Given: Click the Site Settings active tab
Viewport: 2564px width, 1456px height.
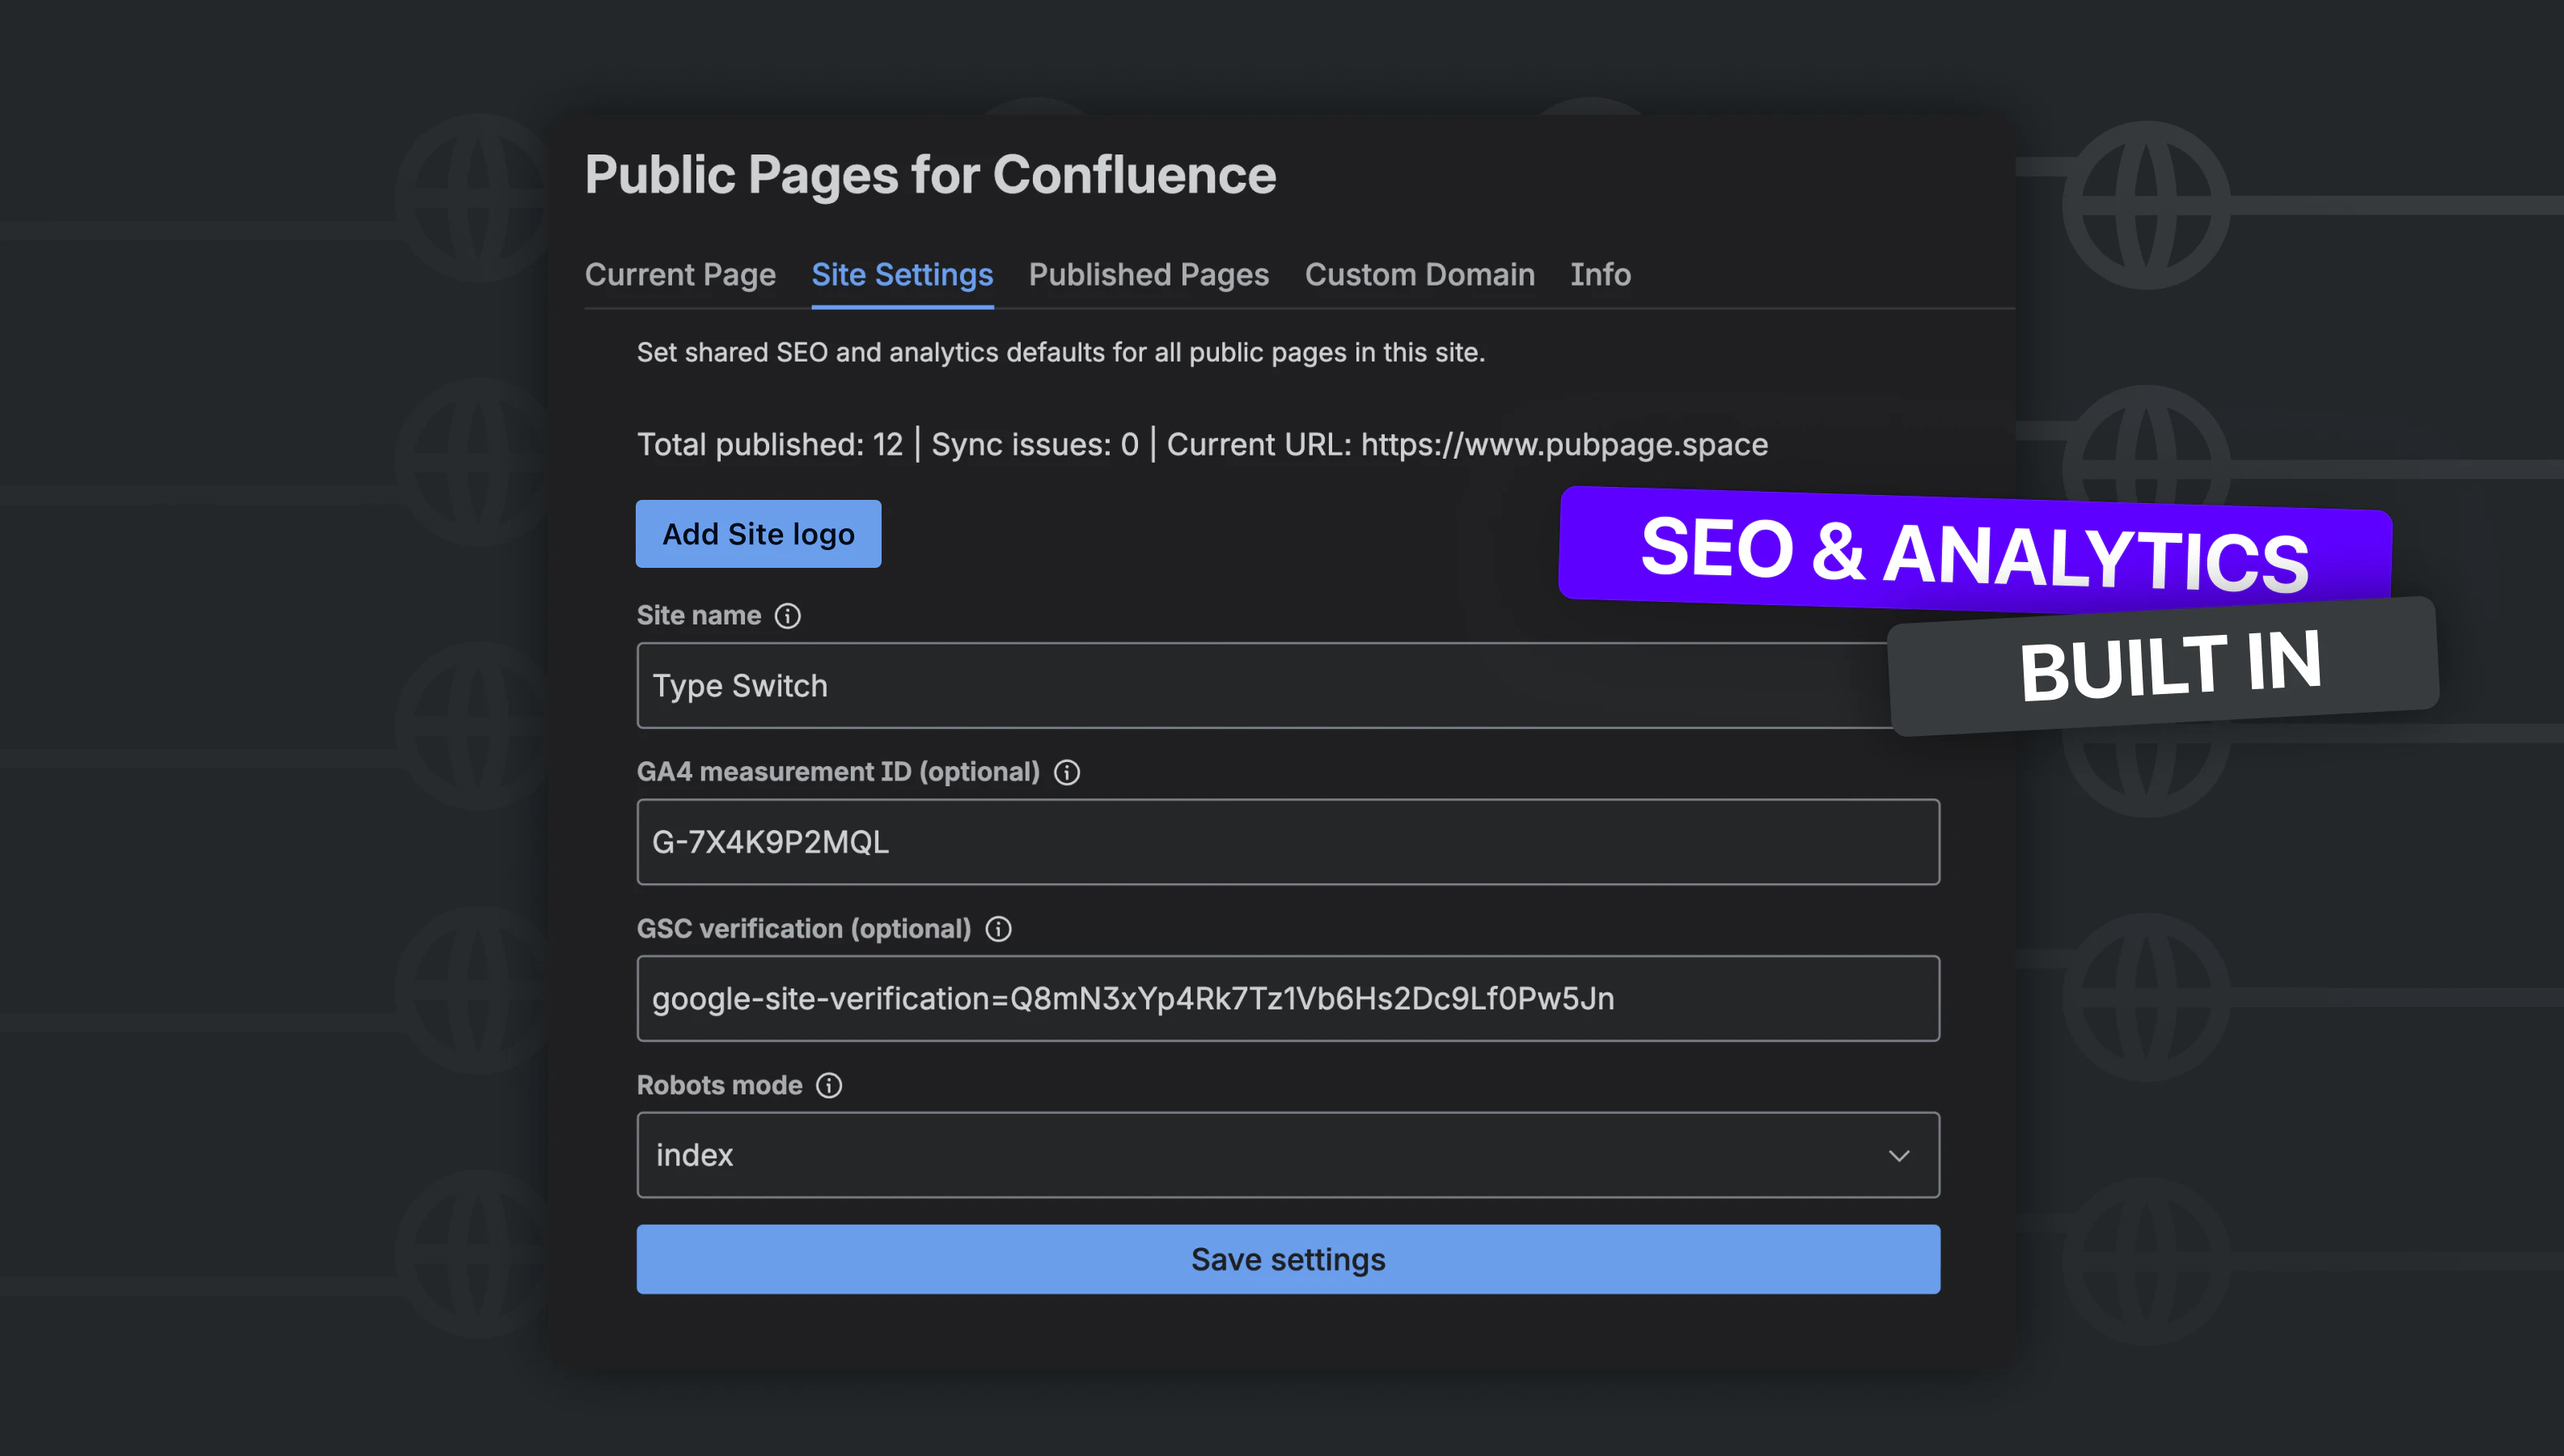Looking at the screenshot, I should coord(901,275).
